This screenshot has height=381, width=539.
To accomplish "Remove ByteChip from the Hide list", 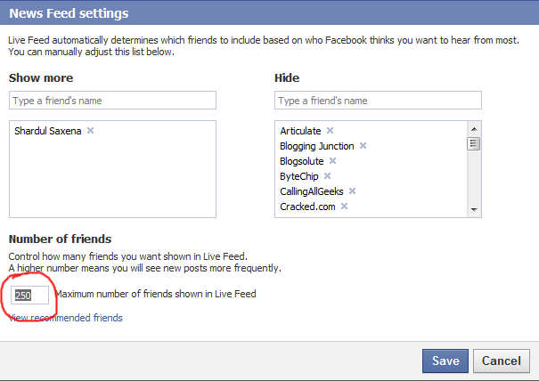I will tap(327, 176).
